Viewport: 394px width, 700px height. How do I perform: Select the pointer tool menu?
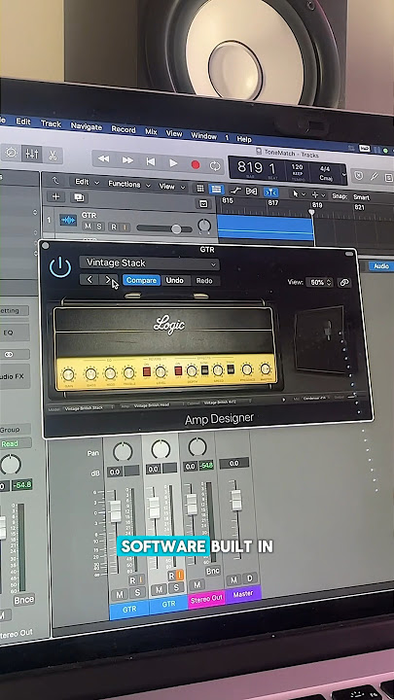pos(298,193)
